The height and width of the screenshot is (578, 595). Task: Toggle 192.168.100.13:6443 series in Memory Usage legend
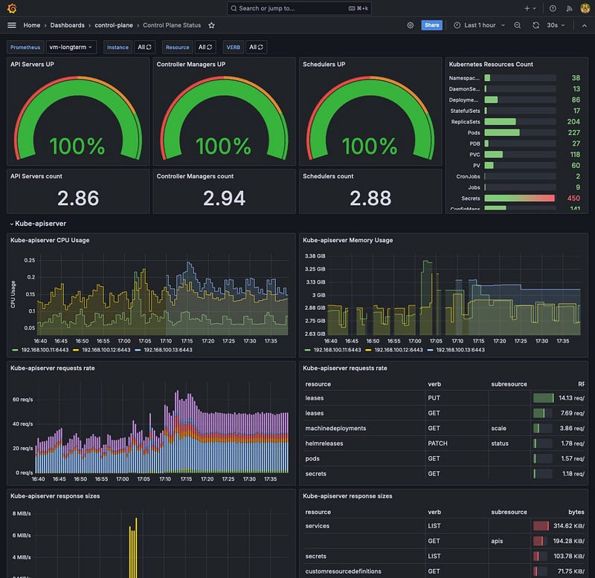[x=460, y=350]
